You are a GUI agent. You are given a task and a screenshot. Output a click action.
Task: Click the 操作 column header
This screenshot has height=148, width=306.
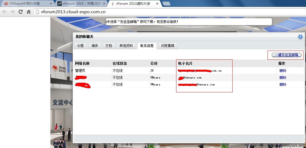(282, 64)
